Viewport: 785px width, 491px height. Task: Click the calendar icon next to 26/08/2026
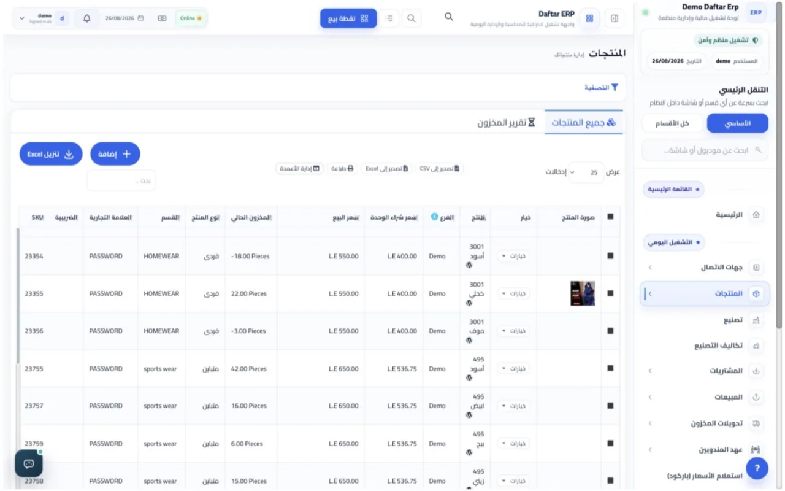(x=141, y=18)
